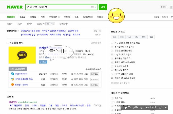The image size is (173, 114).
Task: Click the 로그인 login button
Action: coord(163,7)
